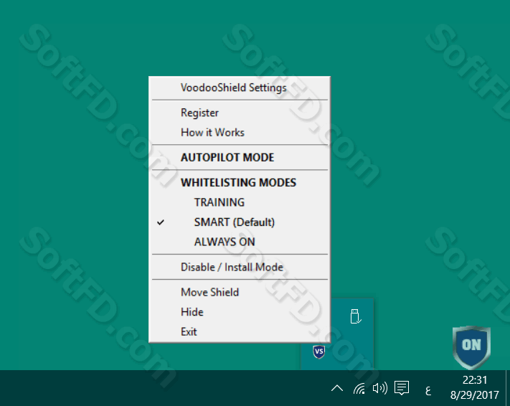Choose Disable / Install Mode
The width and height of the screenshot is (510, 406).
[240, 267]
